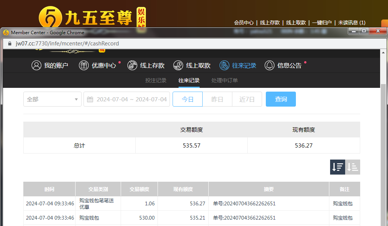
Task: Expand the 全部 transaction type dropdown
Action: pyautogui.click(x=52, y=99)
